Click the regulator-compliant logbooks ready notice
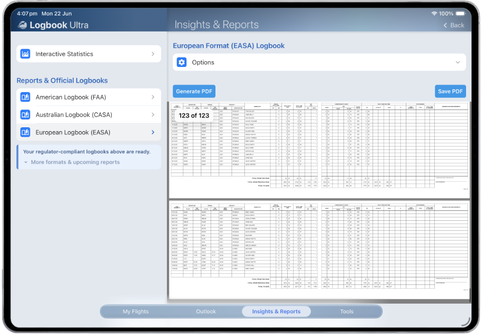482x335 pixels. coord(87,151)
